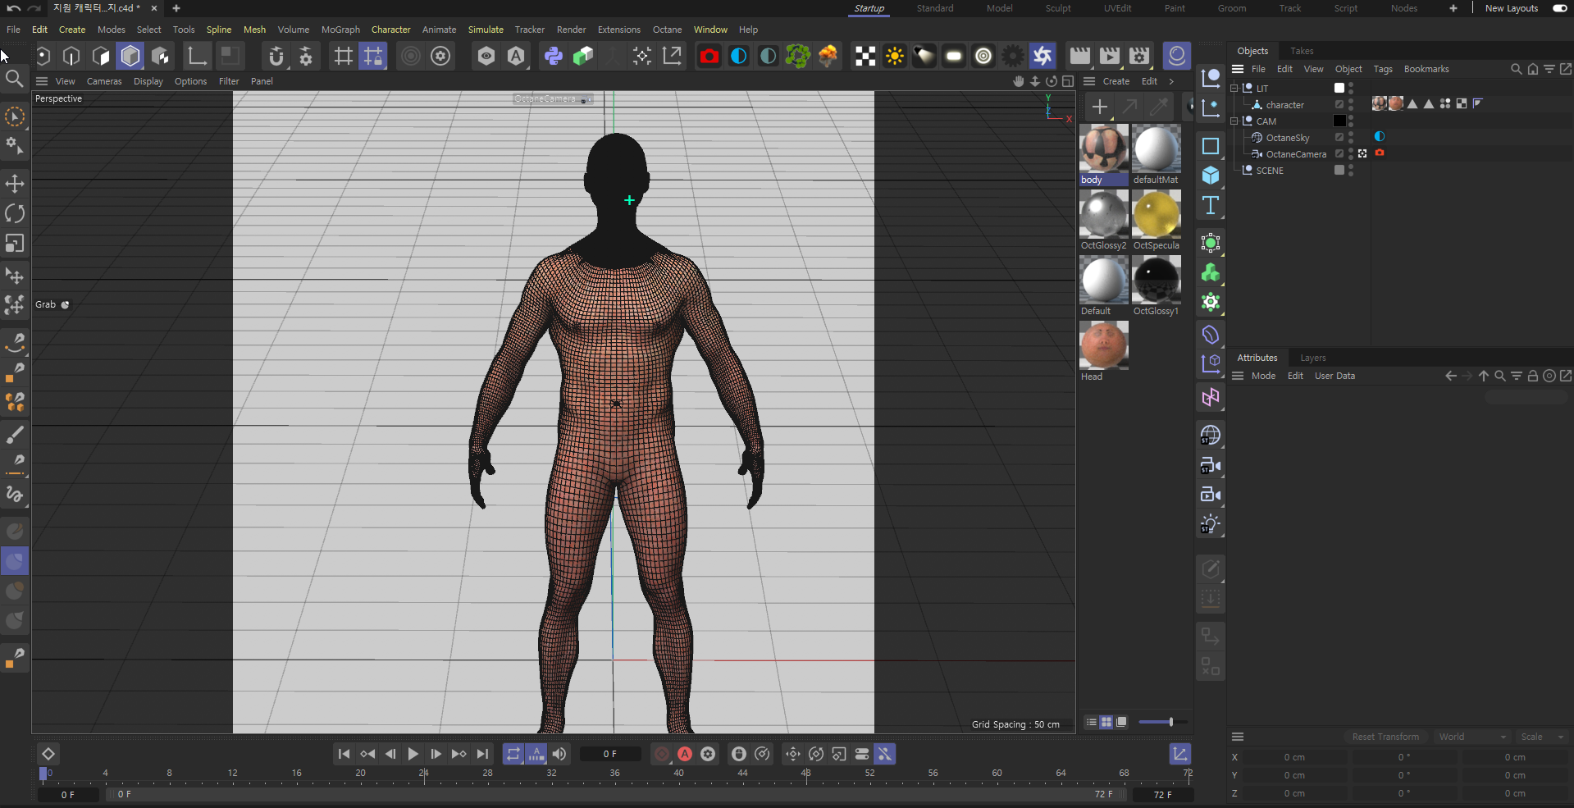The image size is (1574, 808).
Task: Select the Rotate tool in left toolbar
Action: [15, 213]
